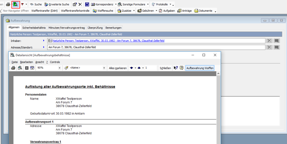The width and height of the screenshot is (287, 144).
Task: Click the context help arrow icon
Action: [x=176, y=68]
